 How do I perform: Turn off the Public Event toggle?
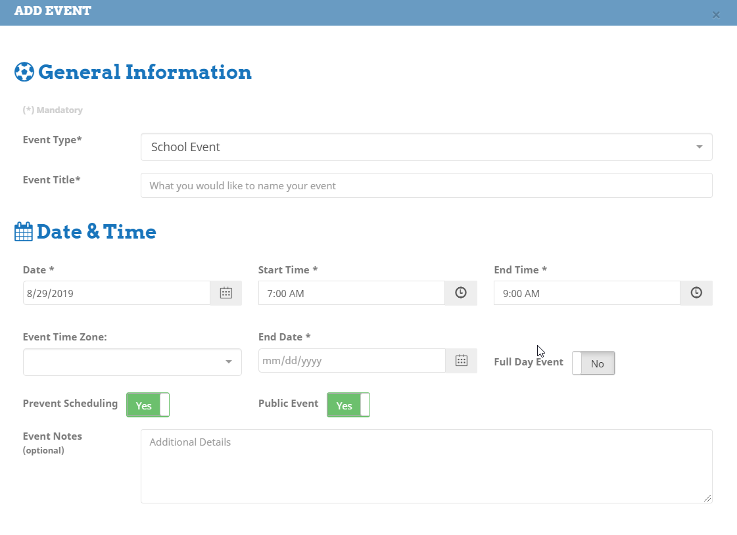click(x=348, y=406)
